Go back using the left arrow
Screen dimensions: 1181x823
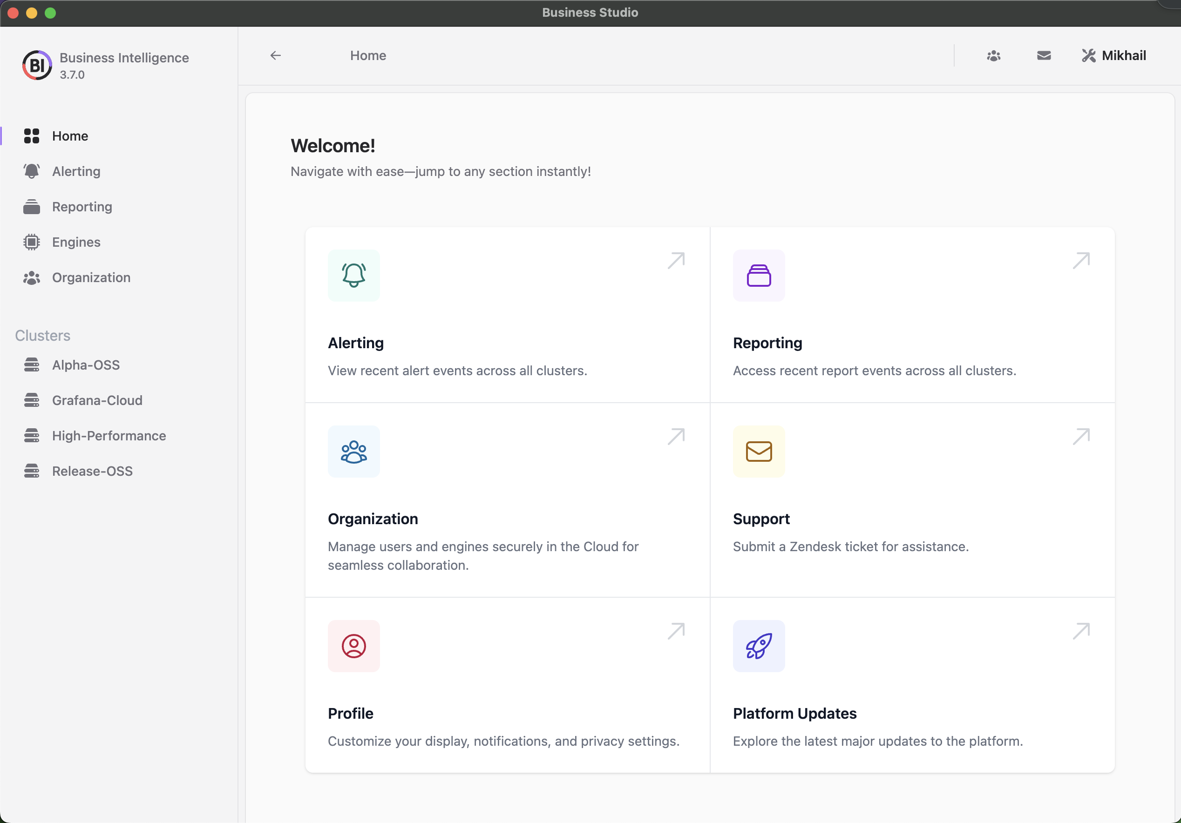click(276, 55)
